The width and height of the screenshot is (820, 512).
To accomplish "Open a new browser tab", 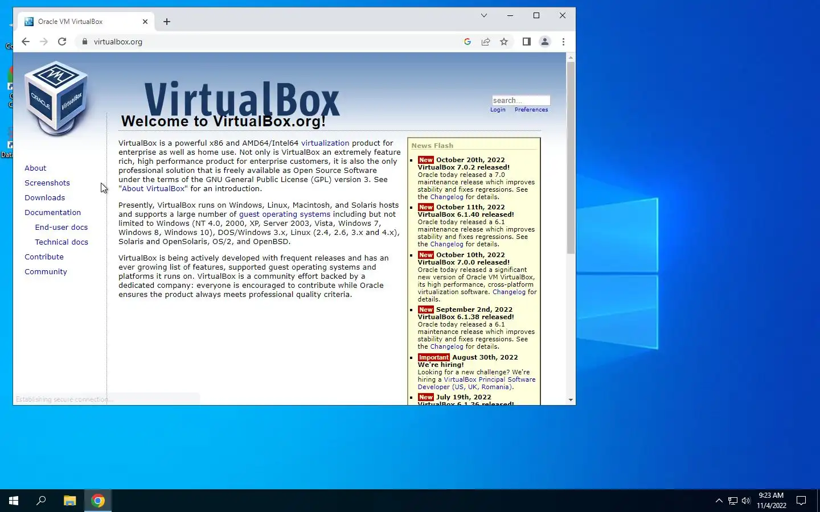I will (x=167, y=22).
